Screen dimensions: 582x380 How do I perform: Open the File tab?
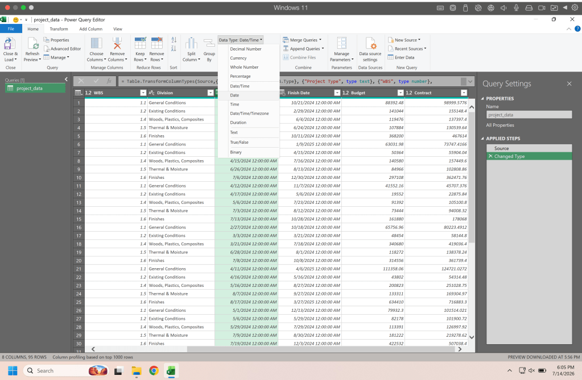tap(11, 28)
